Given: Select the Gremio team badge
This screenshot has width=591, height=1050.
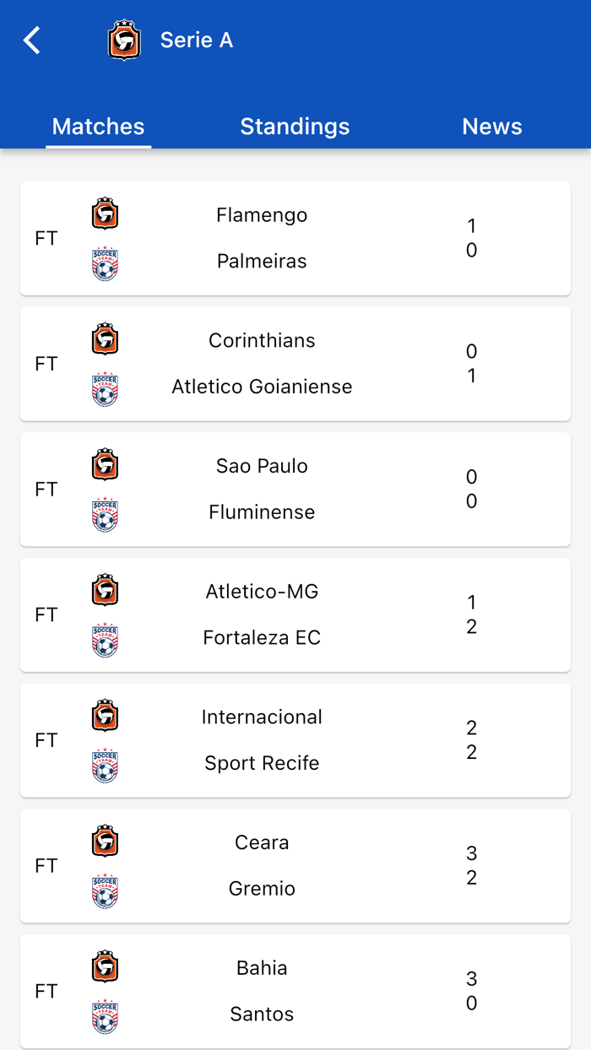Looking at the screenshot, I should (105, 888).
